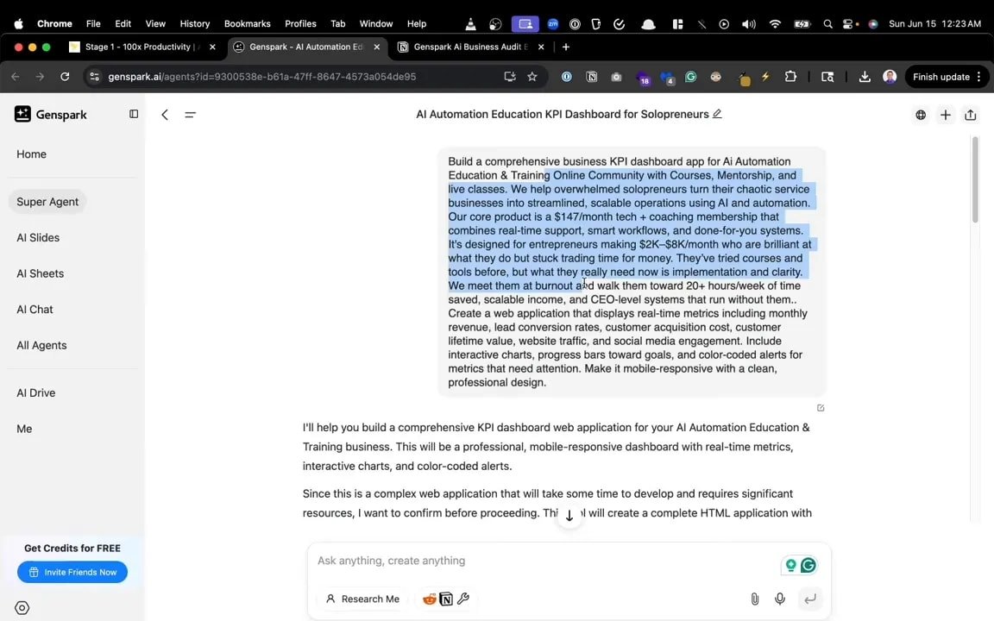
Task: Open the Notion source icon in input bar
Action: tap(446, 599)
